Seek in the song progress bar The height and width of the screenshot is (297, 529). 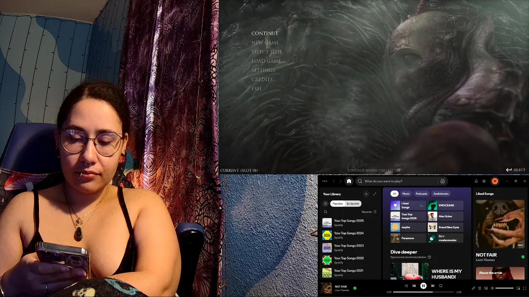tap(423, 292)
